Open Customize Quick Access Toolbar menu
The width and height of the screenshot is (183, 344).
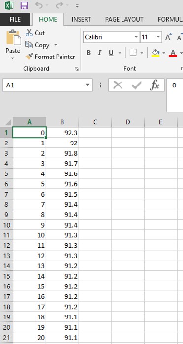(77, 6)
